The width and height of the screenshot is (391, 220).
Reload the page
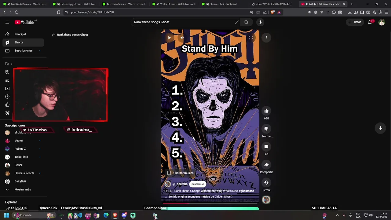tap(16, 12)
